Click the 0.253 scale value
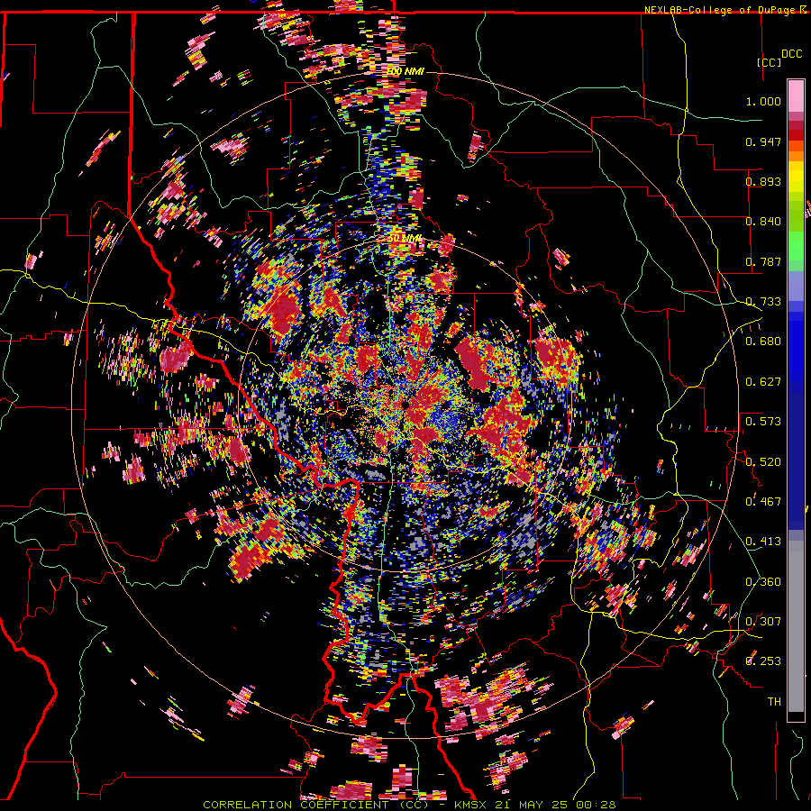The image size is (811, 811). coord(763,661)
